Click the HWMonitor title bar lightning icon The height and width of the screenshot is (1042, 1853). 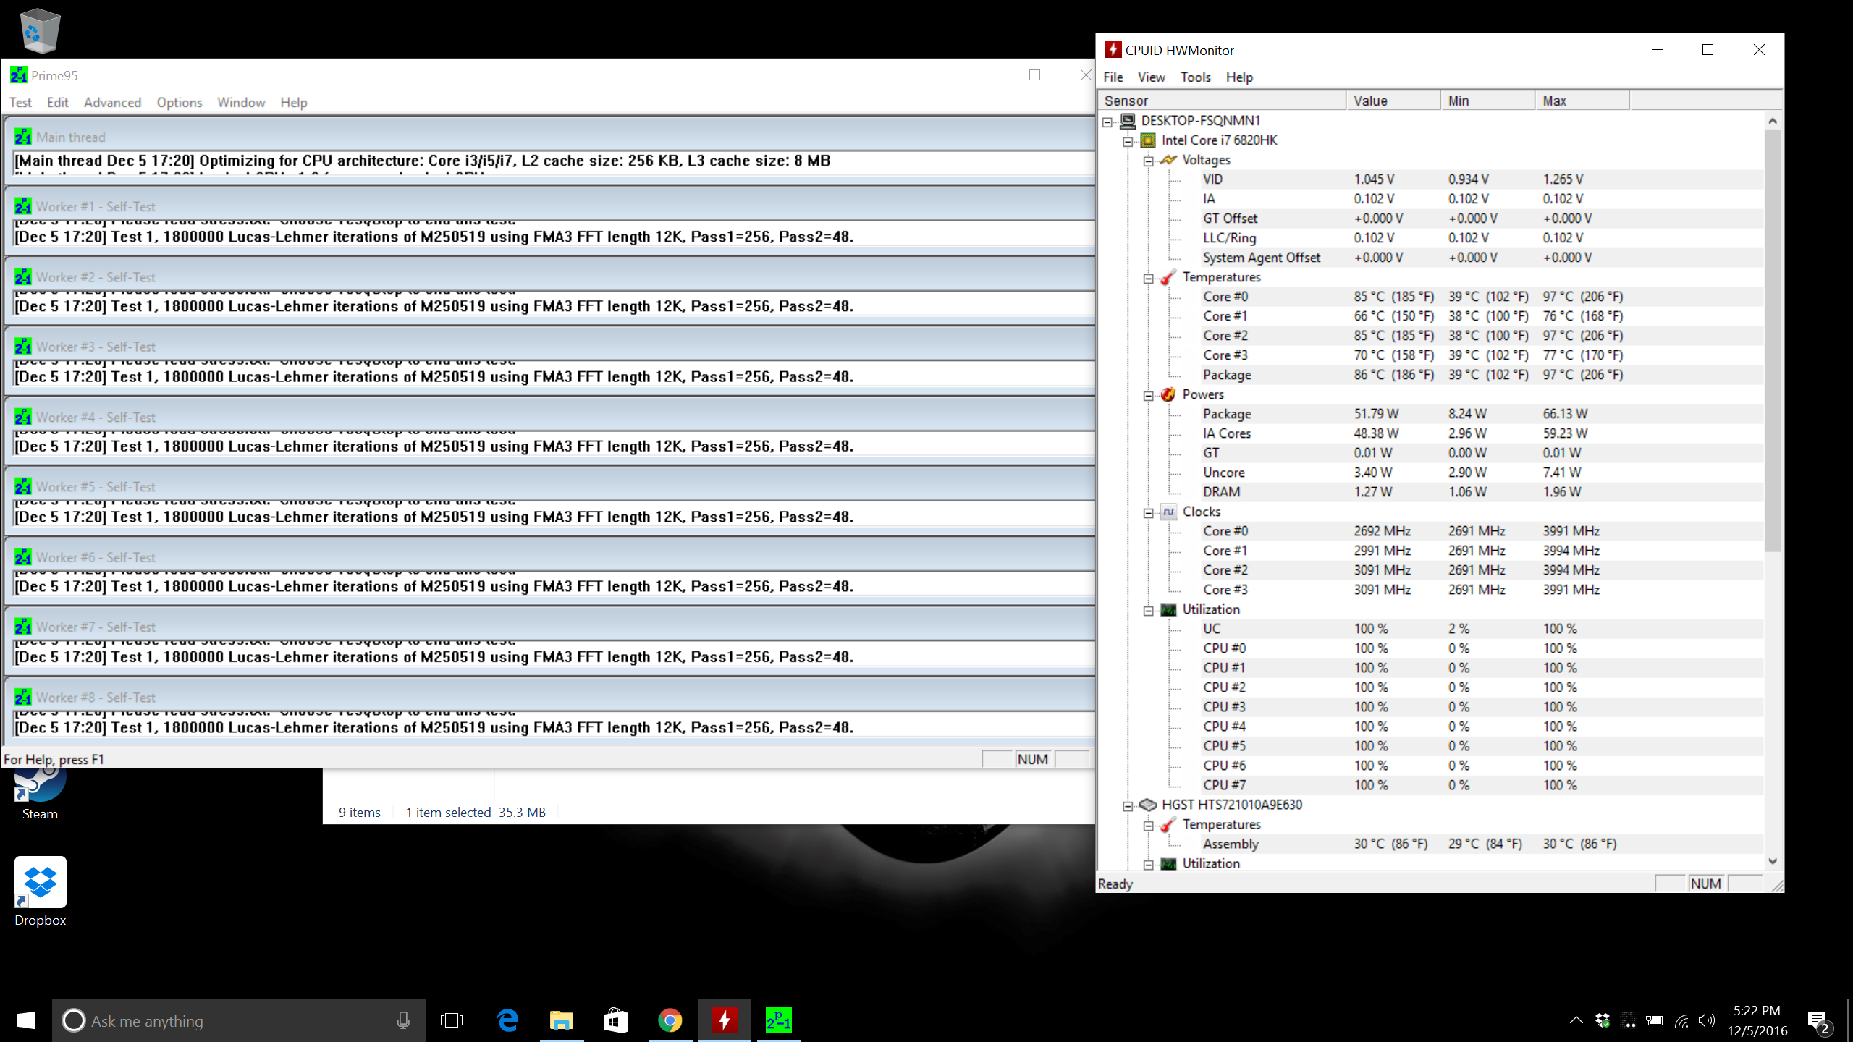pyautogui.click(x=1113, y=50)
